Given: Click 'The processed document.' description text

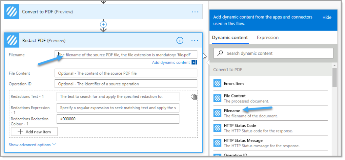Looking at the screenshot, I should (x=246, y=101).
